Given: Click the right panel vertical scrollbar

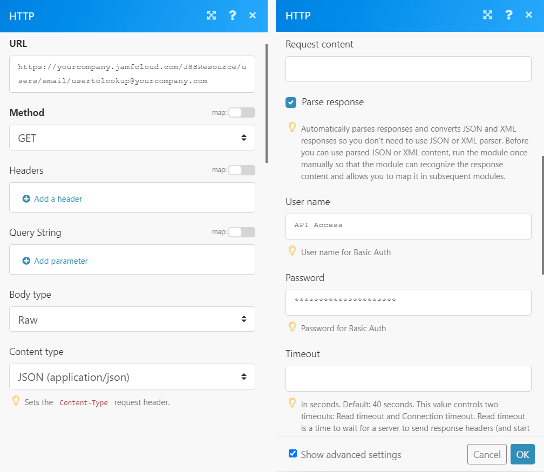Looking at the screenshot, I should (x=542, y=215).
